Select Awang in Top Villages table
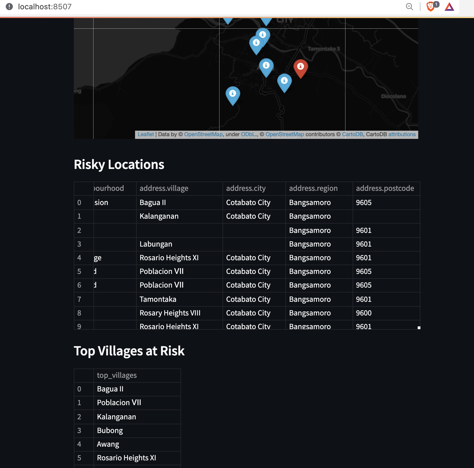 pos(137,444)
